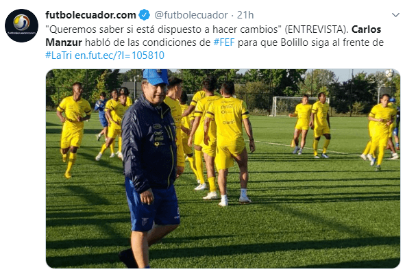The image size is (405, 278).
Task: Click the quoted "Queremos saber" tweet text
Action: [x=164, y=29]
